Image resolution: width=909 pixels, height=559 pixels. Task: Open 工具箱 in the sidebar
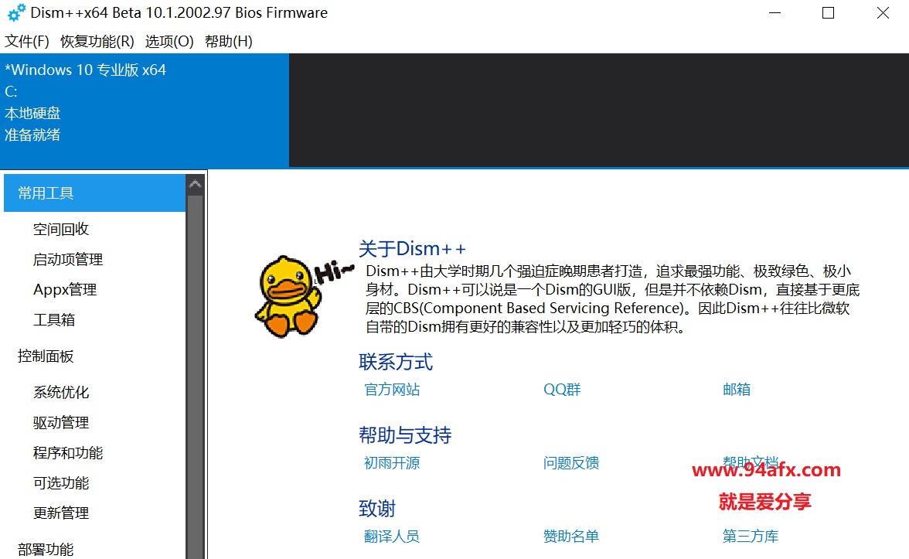coord(54,319)
